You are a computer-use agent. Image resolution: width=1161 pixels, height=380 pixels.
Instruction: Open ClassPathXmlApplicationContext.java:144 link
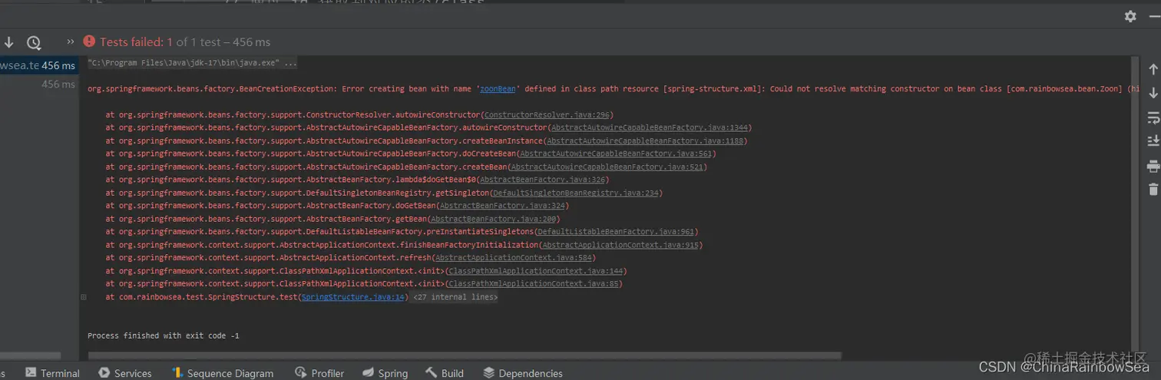pyautogui.click(x=536, y=271)
